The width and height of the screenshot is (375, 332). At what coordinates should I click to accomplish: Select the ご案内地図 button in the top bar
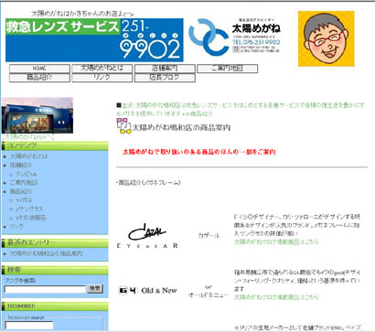(x=227, y=69)
